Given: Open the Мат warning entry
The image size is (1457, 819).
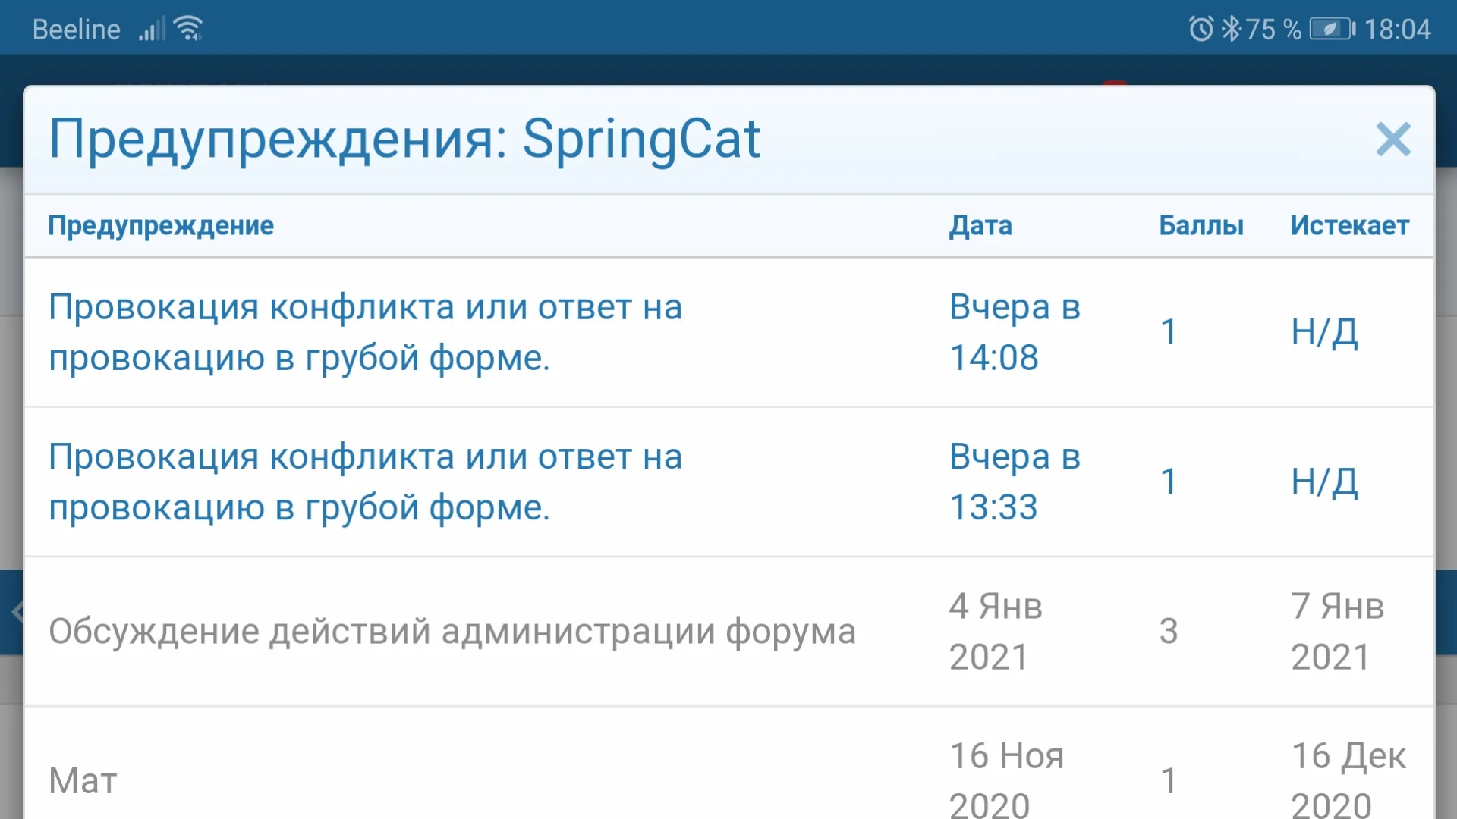Looking at the screenshot, I should coord(82,780).
